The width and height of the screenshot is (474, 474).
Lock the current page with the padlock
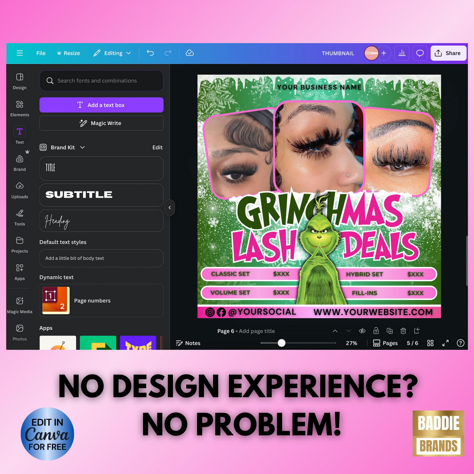point(376,331)
